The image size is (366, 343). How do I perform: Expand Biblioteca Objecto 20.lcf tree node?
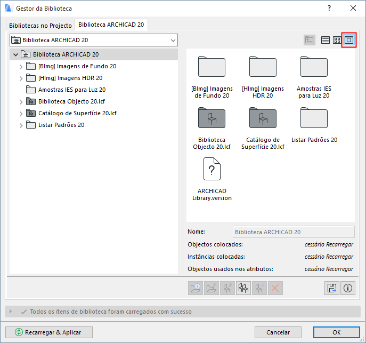click(21, 102)
